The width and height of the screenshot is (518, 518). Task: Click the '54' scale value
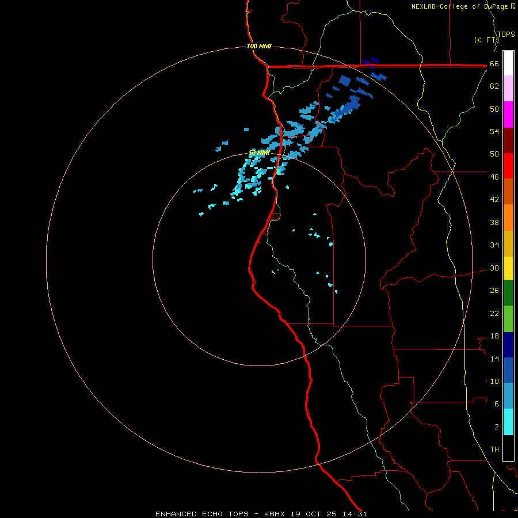pyautogui.click(x=494, y=131)
